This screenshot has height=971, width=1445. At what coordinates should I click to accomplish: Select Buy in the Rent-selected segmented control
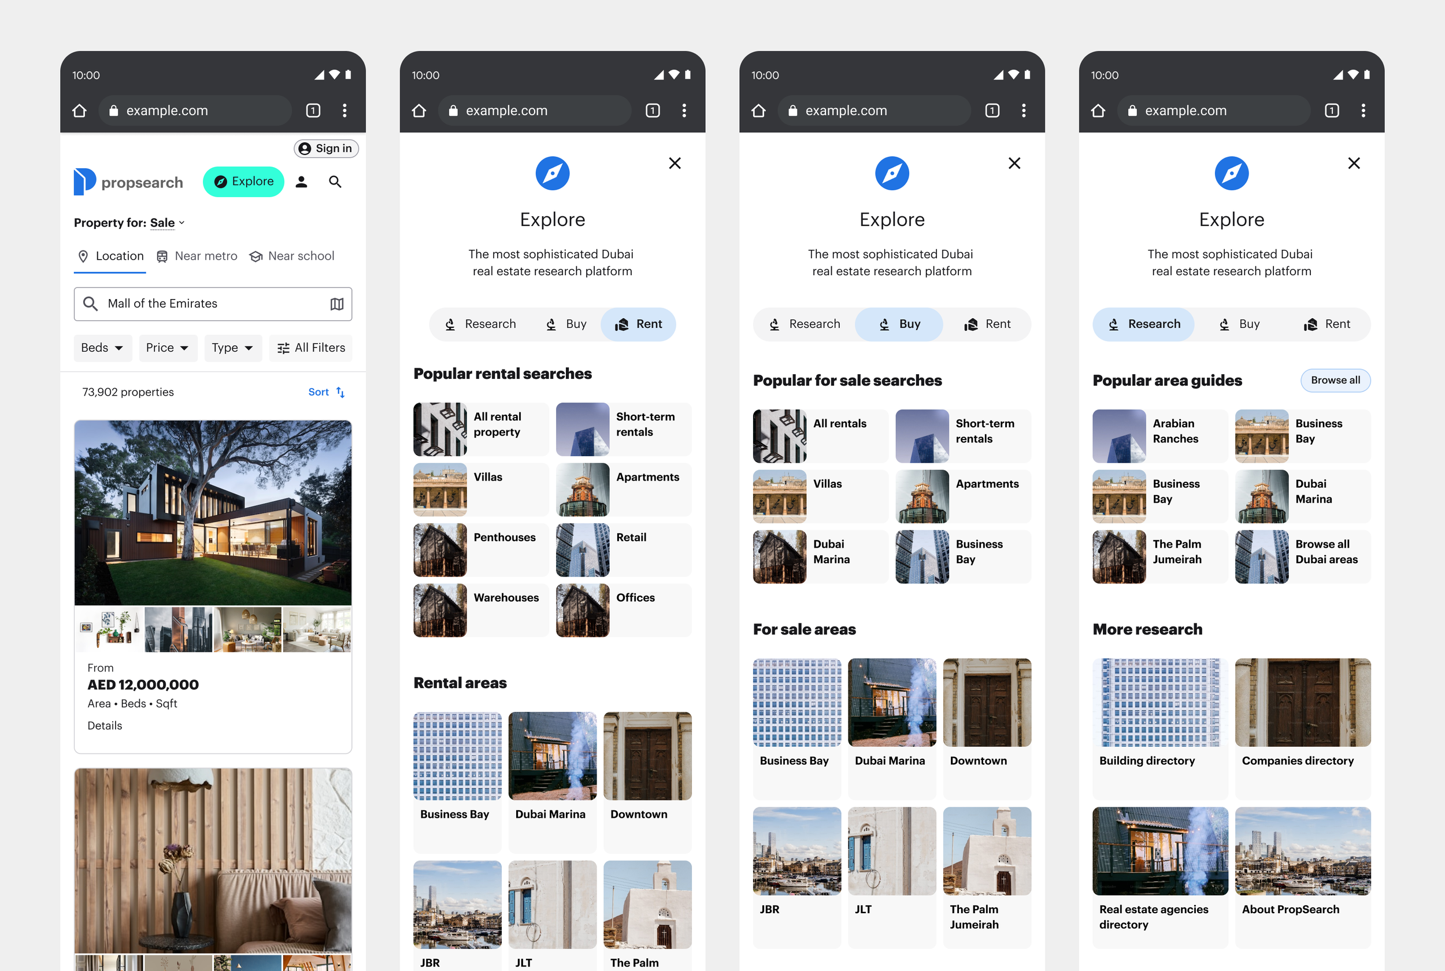566,324
